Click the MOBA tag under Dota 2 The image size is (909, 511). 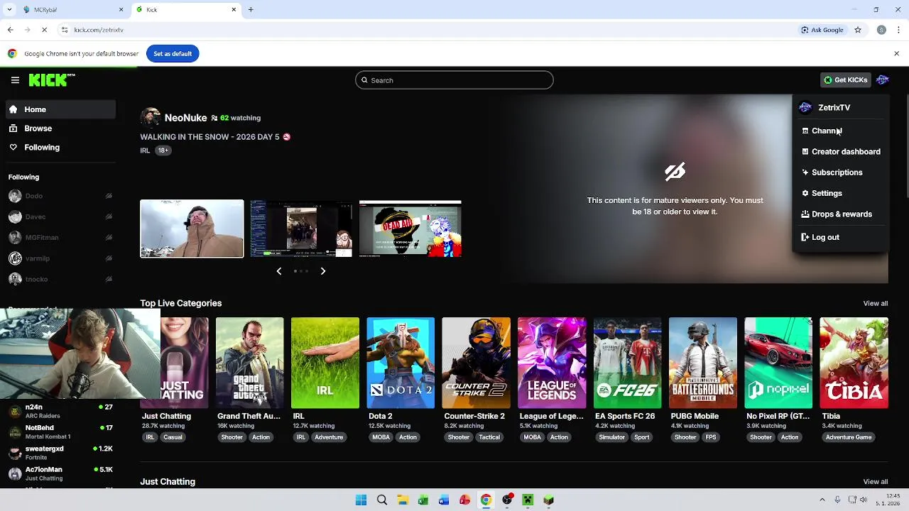(381, 437)
